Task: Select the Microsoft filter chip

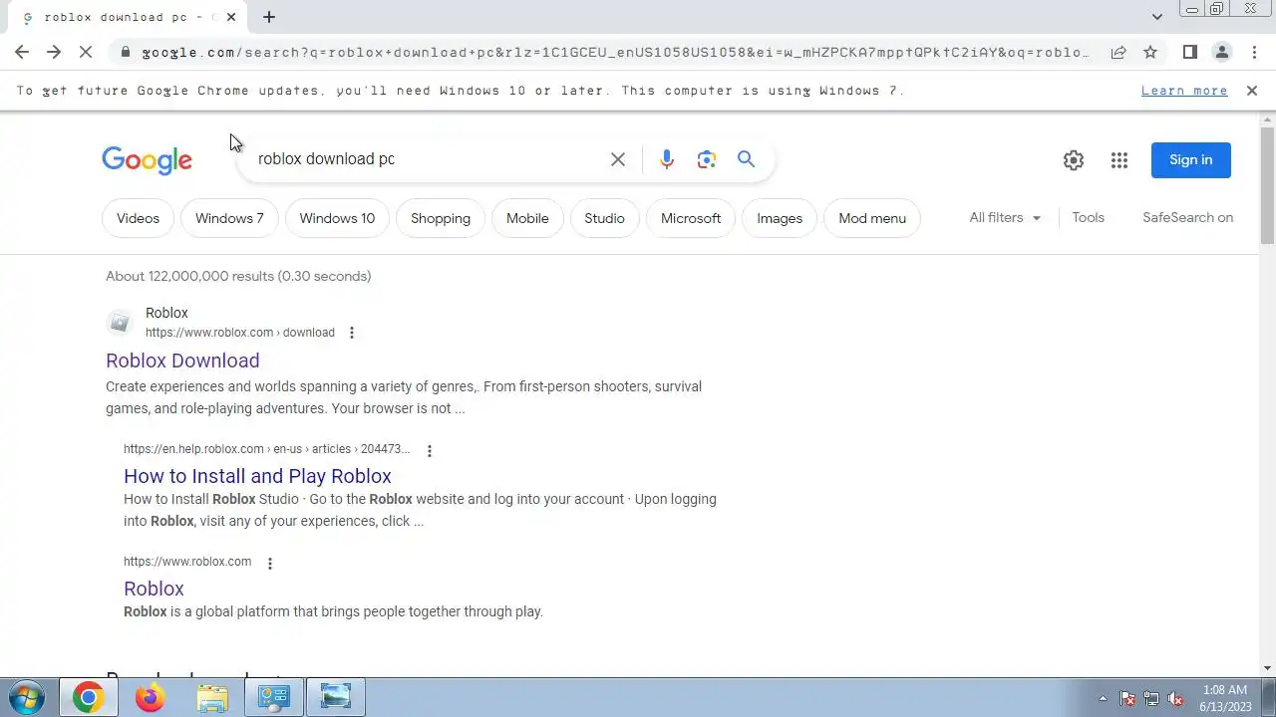Action: pyautogui.click(x=691, y=218)
